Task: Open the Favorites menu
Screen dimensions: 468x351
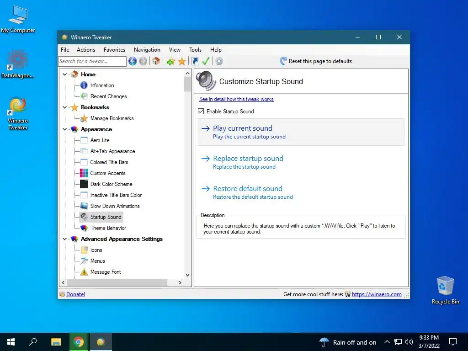Action: point(114,50)
